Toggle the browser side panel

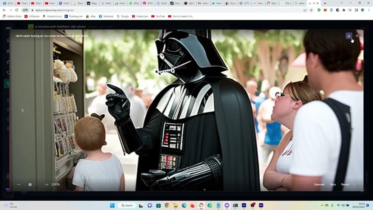click(x=356, y=10)
